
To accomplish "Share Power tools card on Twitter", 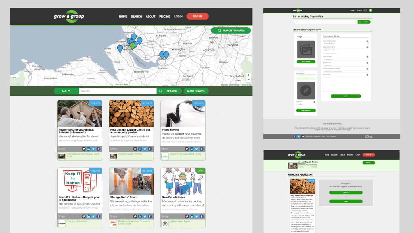I will [93, 149].
